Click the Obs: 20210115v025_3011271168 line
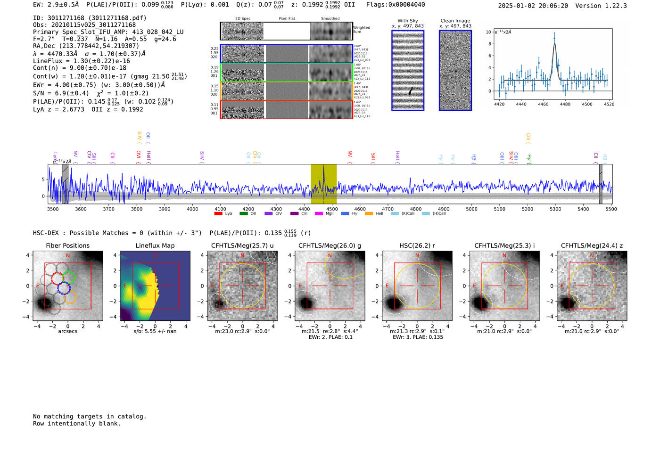Screen dimensions: 660x449 pos(84,25)
